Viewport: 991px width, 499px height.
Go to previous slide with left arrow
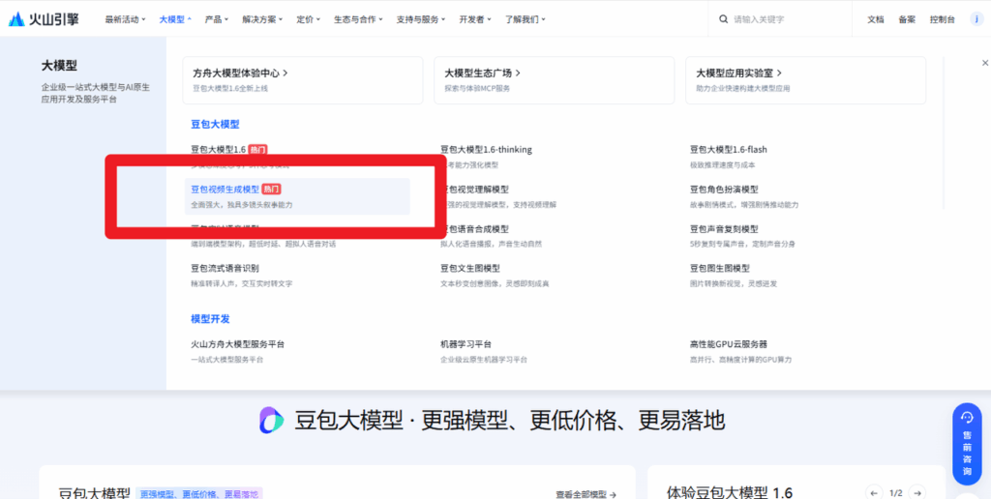tap(874, 492)
